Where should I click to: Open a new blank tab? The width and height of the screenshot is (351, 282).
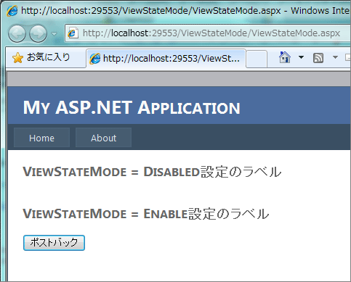(257, 59)
